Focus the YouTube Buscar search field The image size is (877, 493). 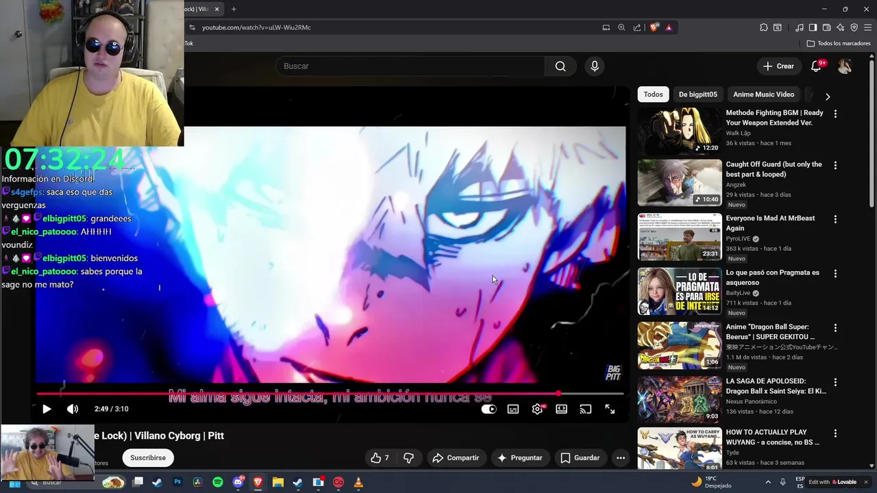[x=410, y=66]
